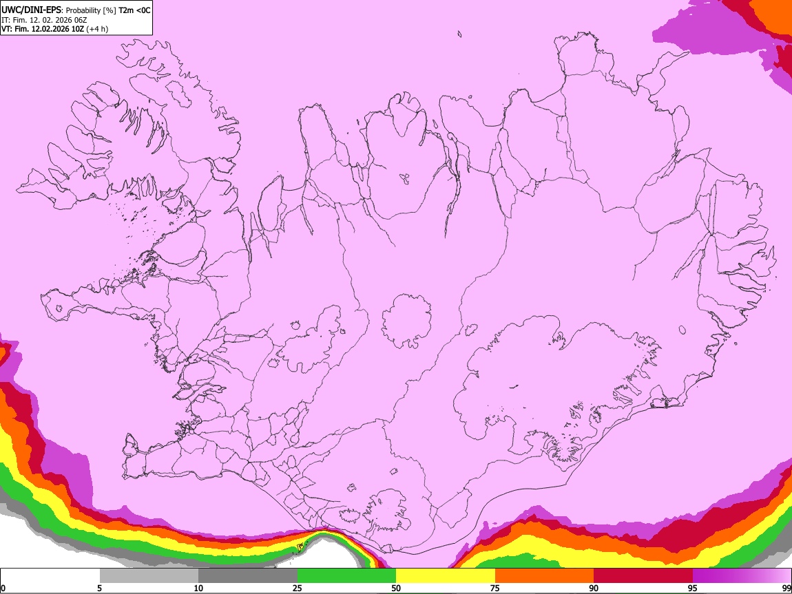The height and width of the screenshot is (594, 792).
Task: Click the orange 75-90% legend swatch
Action: point(544,575)
